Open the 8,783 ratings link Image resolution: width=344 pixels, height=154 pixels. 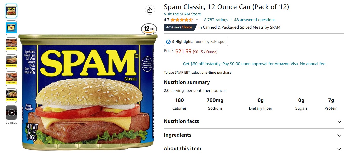(x=216, y=20)
